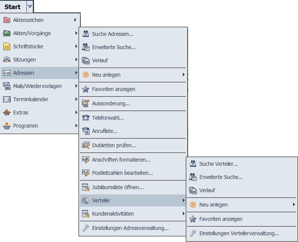Click the Anrufliste phone list icon

pyautogui.click(x=85, y=131)
